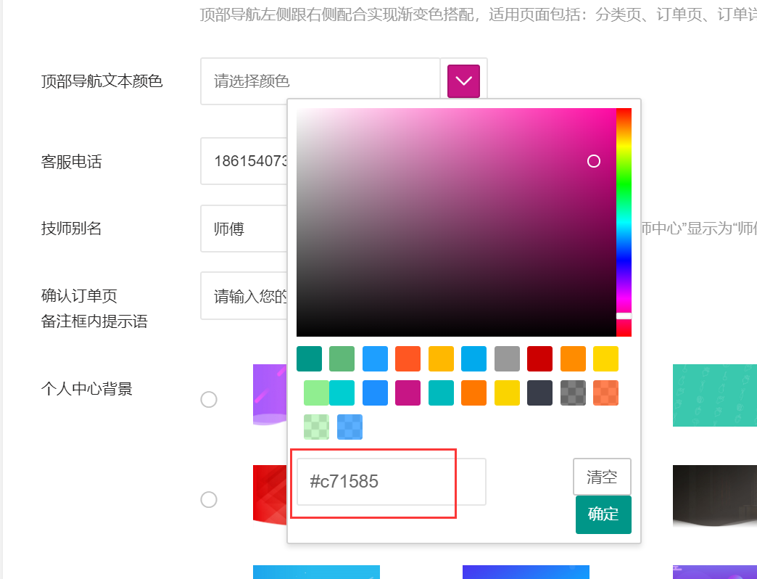The width and height of the screenshot is (757, 579).
Task: Pick the turquoise swatch in second row
Action: point(442,393)
